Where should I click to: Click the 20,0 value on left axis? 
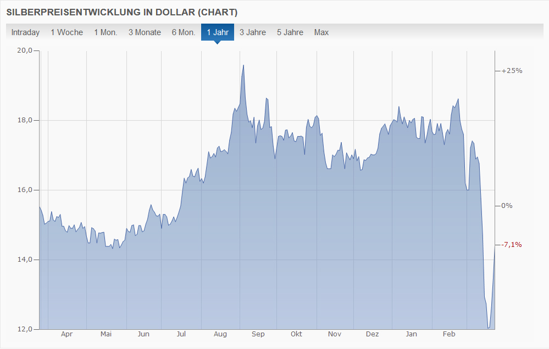click(x=25, y=50)
